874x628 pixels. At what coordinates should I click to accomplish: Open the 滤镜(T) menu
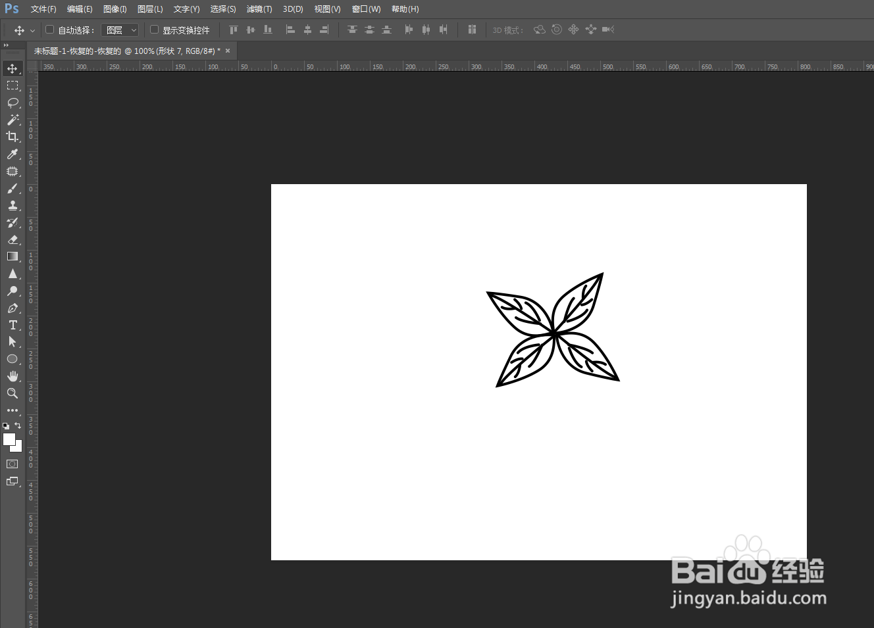click(259, 9)
